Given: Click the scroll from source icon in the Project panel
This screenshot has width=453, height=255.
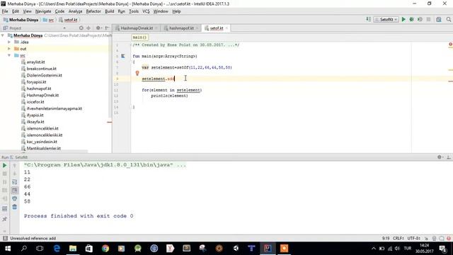Looking at the screenshot, I should pos(81,28).
